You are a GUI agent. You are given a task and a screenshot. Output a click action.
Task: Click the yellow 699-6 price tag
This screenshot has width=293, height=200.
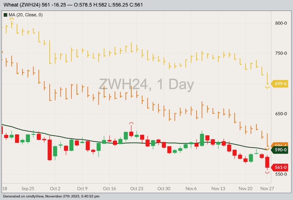(x=279, y=84)
